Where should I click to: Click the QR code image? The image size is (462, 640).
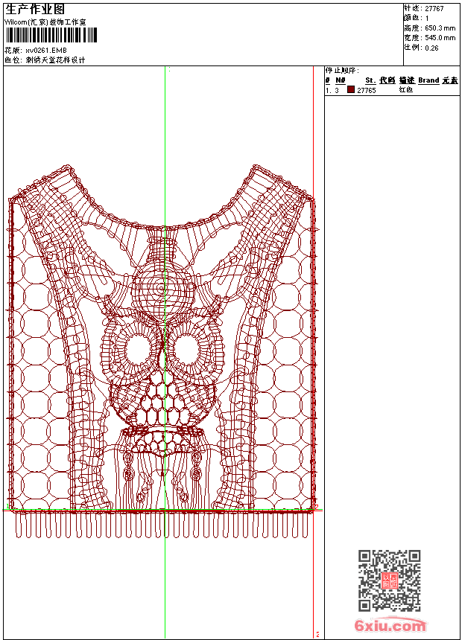(x=389, y=580)
